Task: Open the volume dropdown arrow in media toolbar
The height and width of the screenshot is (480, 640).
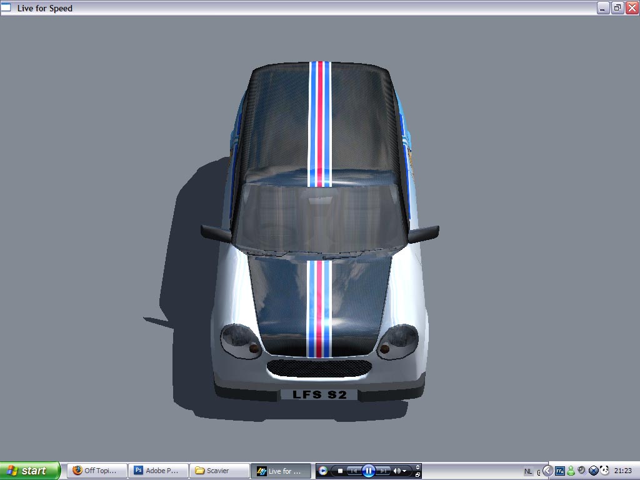Action: 404,471
